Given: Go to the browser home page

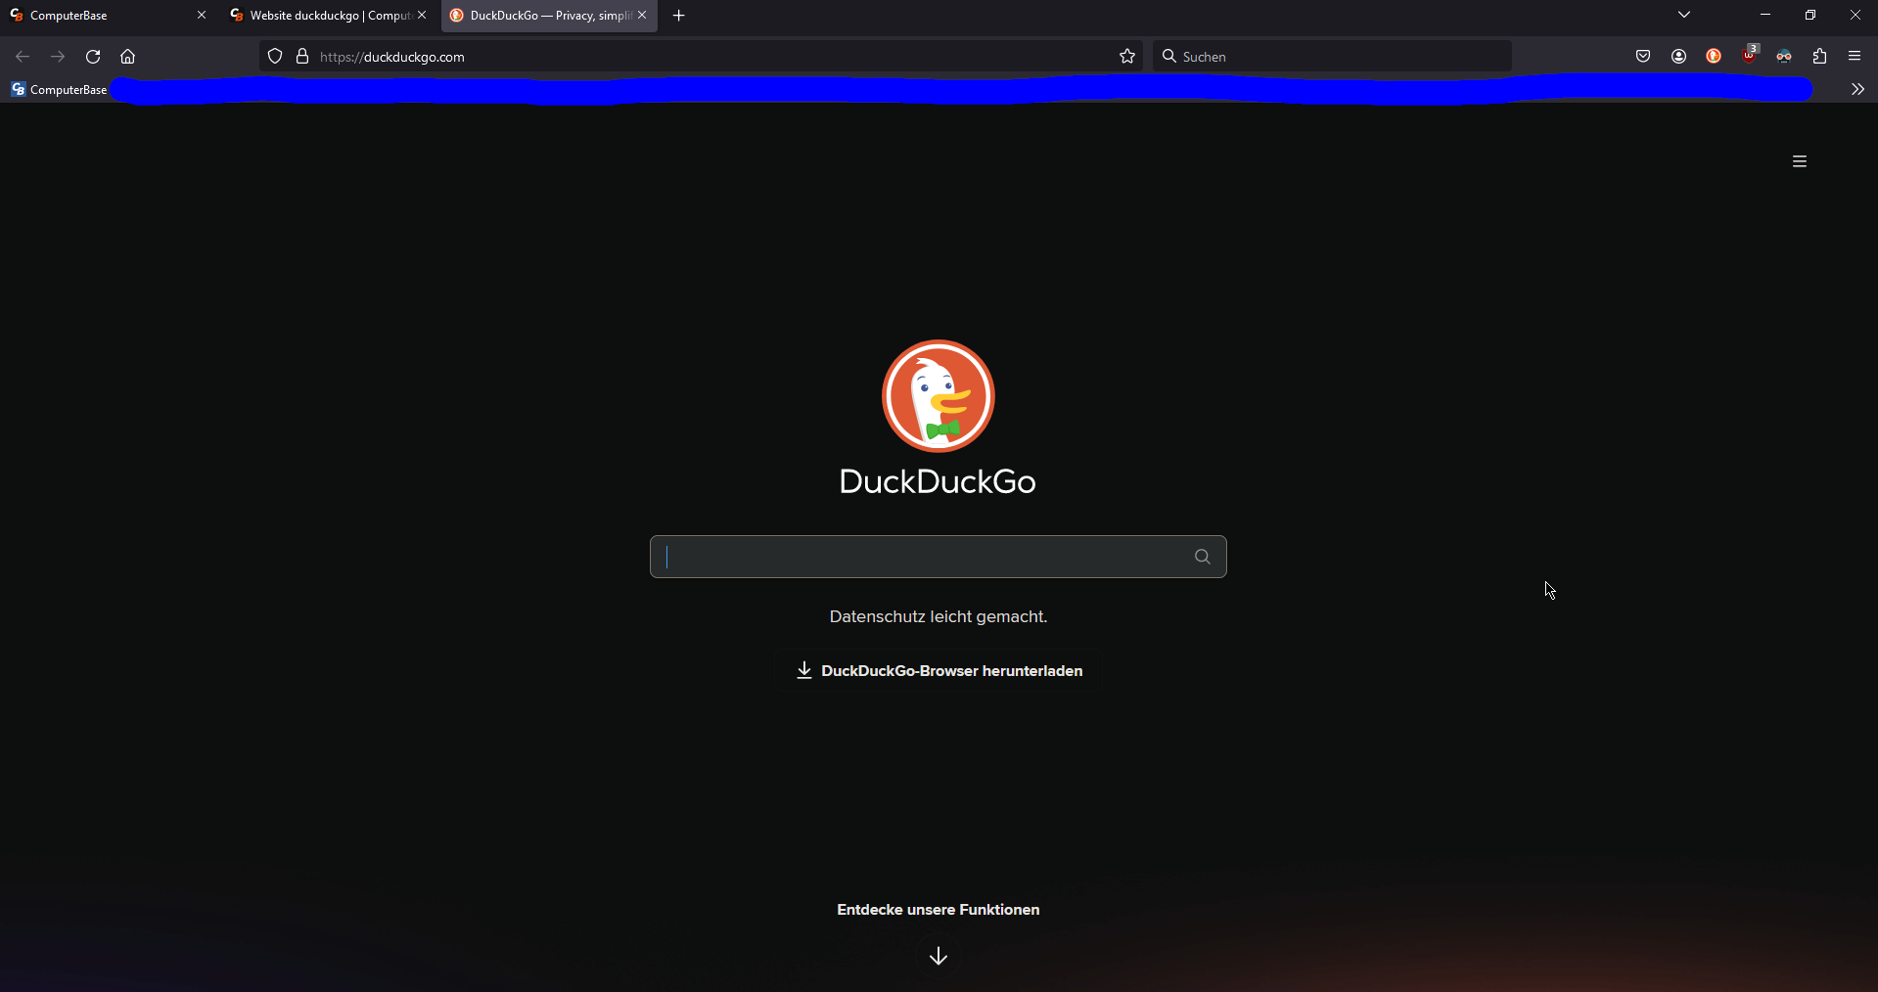Looking at the screenshot, I should coord(128,57).
